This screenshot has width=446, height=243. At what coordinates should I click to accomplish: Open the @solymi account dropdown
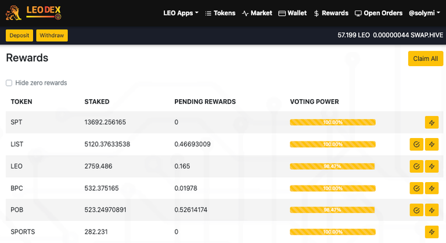[424, 13]
